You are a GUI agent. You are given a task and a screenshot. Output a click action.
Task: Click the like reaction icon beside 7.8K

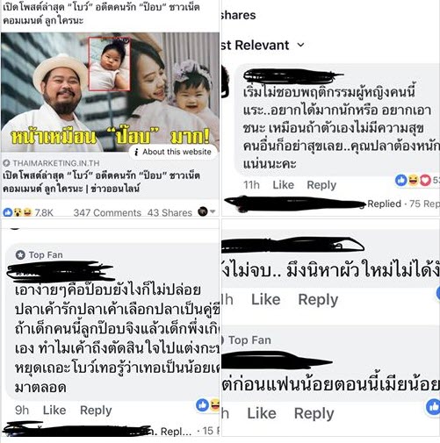coord(7,212)
